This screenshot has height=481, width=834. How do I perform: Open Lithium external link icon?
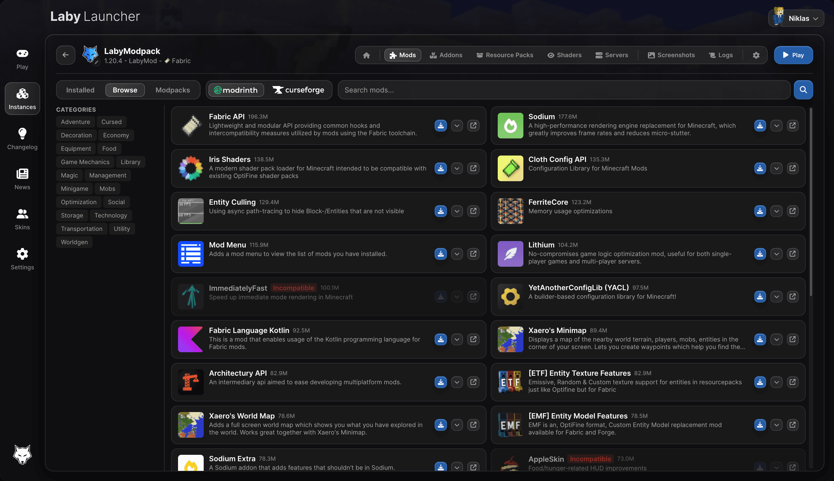[x=792, y=254]
